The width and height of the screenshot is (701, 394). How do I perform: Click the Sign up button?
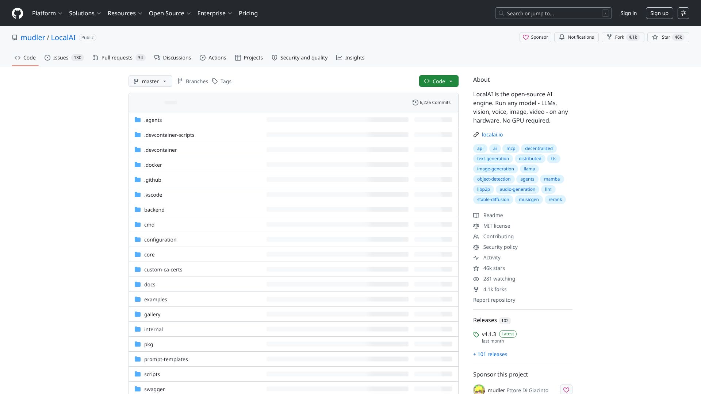pyautogui.click(x=659, y=13)
